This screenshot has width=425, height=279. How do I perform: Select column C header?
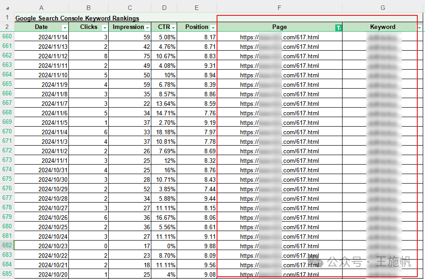point(130,8)
